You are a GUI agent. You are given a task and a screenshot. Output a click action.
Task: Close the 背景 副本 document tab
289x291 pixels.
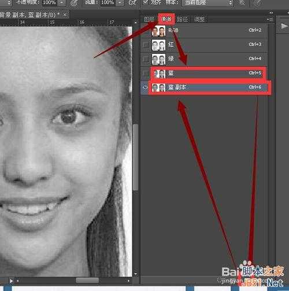[x=65, y=14]
